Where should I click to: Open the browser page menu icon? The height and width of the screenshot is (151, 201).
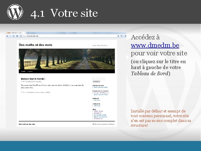click(x=122, y=36)
